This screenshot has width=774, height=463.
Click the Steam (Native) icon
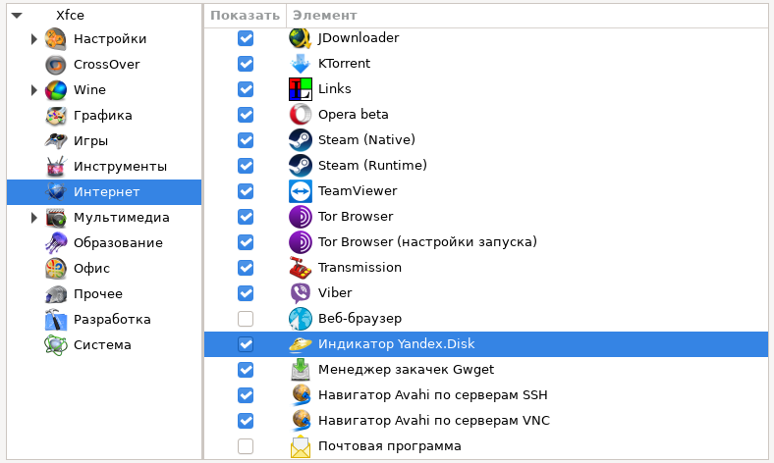coord(300,140)
